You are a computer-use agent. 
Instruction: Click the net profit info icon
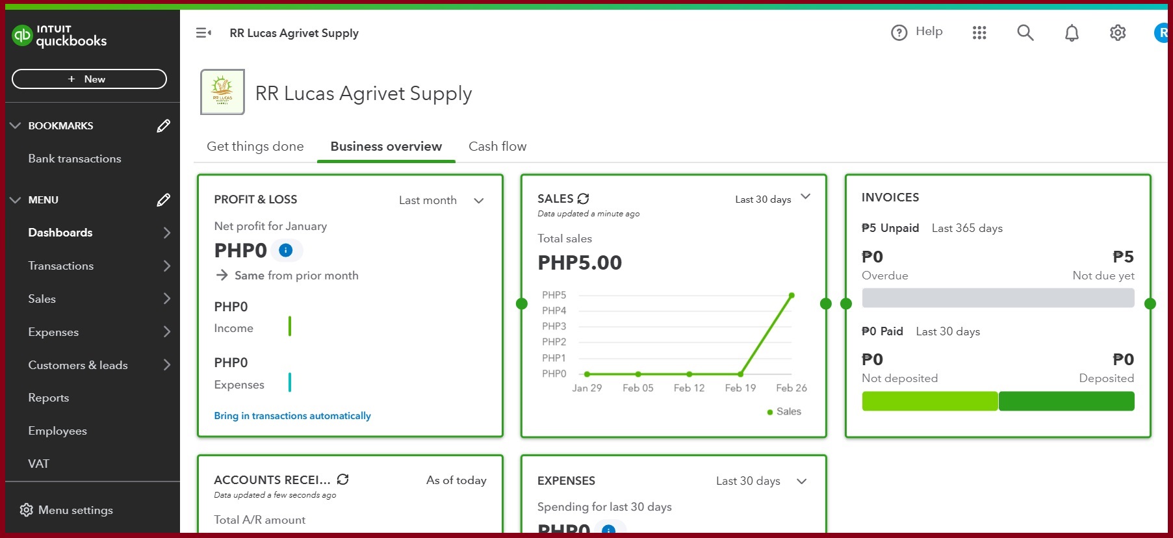(x=285, y=250)
